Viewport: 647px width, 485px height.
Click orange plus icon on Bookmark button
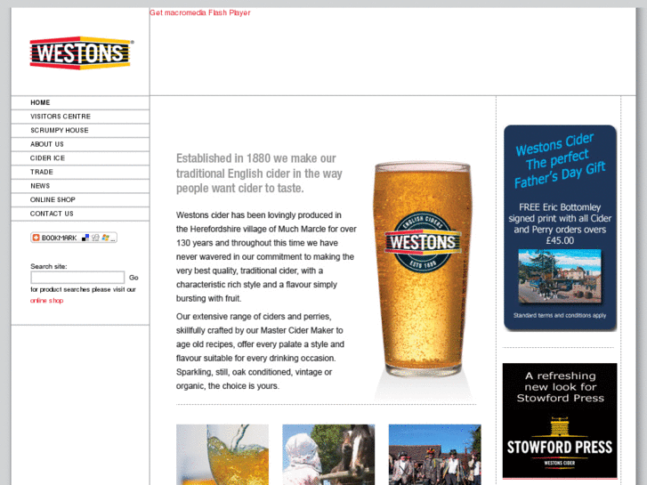(36, 238)
